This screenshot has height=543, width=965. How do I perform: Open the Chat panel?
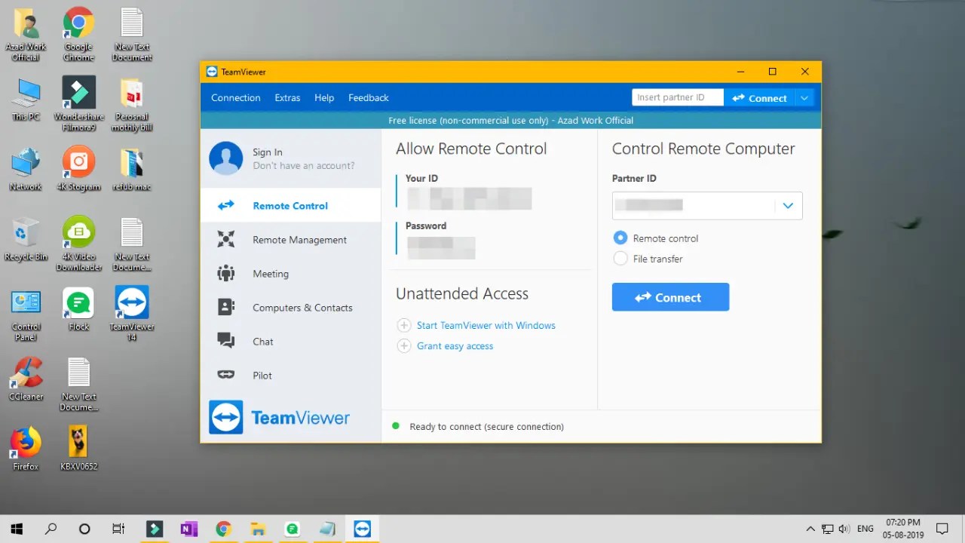[x=262, y=341]
